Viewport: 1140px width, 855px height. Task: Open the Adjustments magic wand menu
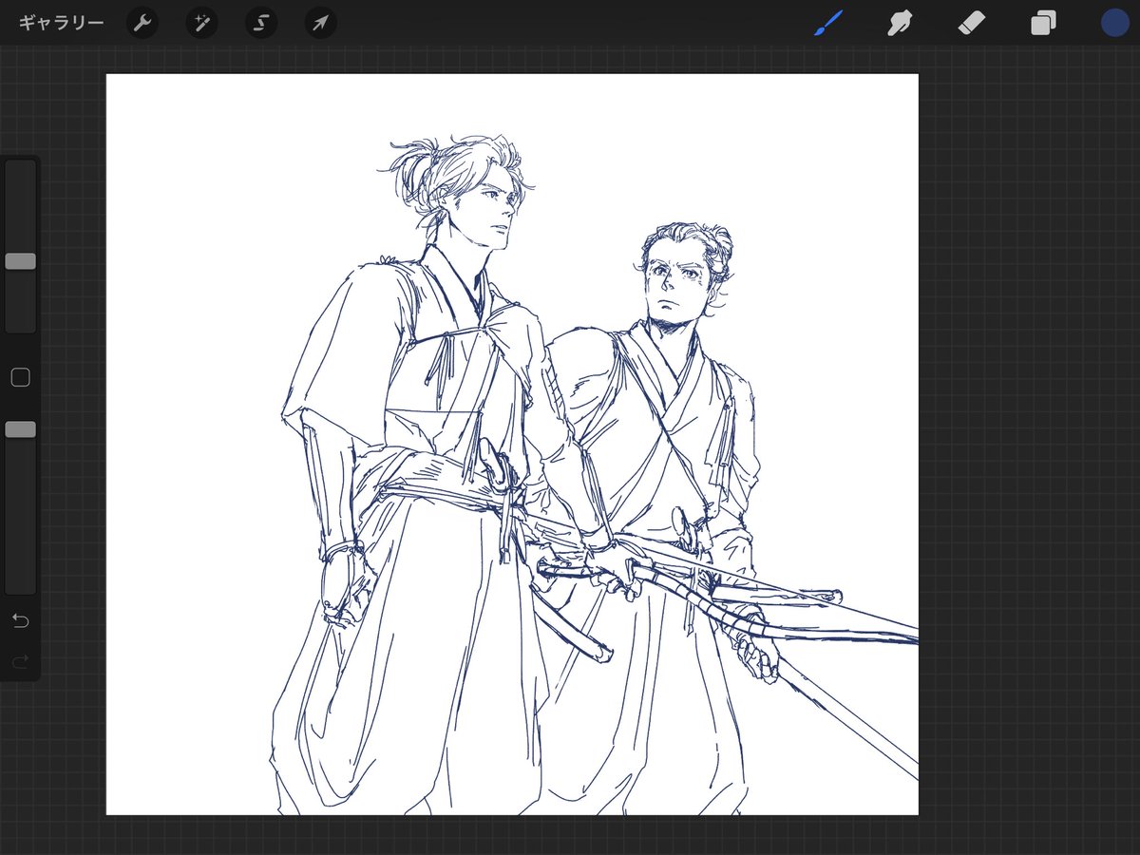[202, 23]
